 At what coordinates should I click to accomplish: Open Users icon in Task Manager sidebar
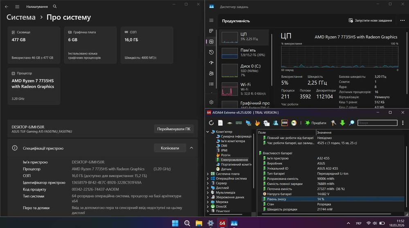tap(211, 73)
